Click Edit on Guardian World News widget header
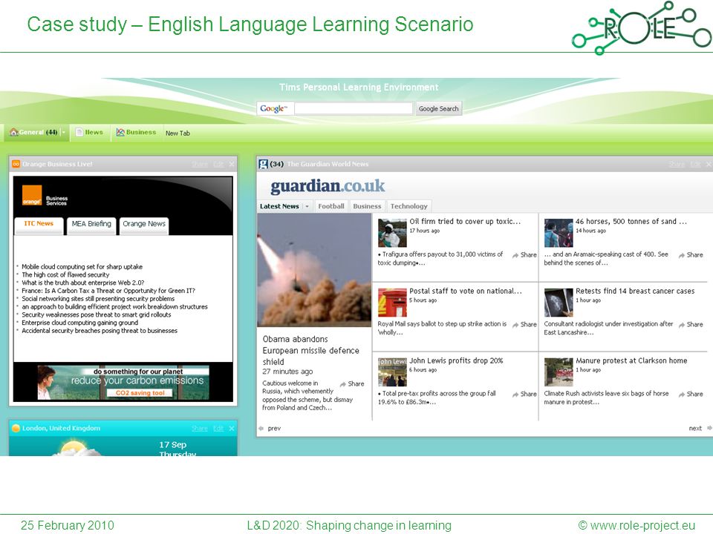This screenshot has height=534, width=713. [695, 164]
